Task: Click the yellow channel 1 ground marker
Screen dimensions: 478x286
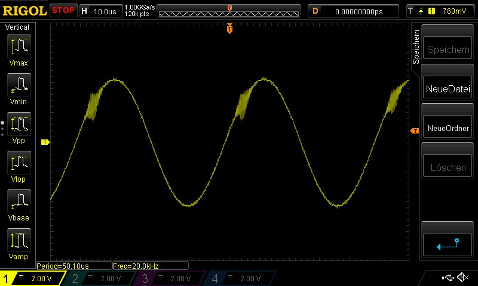Action: (x=45, y=142)
